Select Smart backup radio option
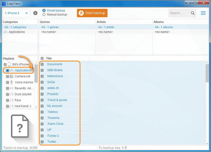The image size is (211, 152). coord(44,10)
